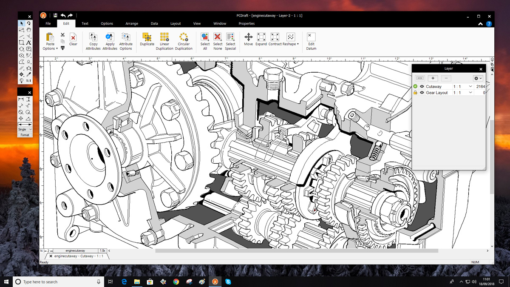This screenshot has width=510, height=287.
Task: Switch to the Layout ribbon tab
Action: point(176,23)
